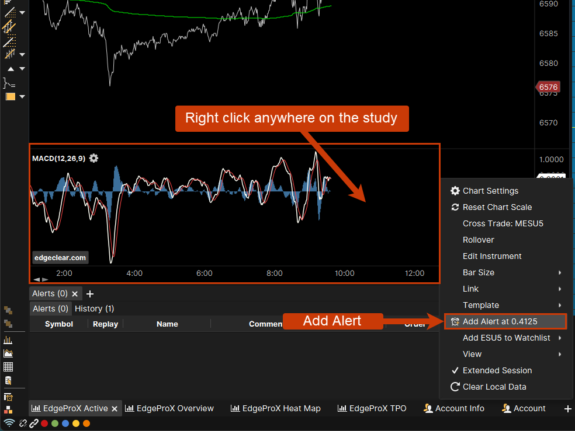Select the bracket formula drawing tool
The width and height of the screenshot is (575, 431).
[x=9, y=83]
